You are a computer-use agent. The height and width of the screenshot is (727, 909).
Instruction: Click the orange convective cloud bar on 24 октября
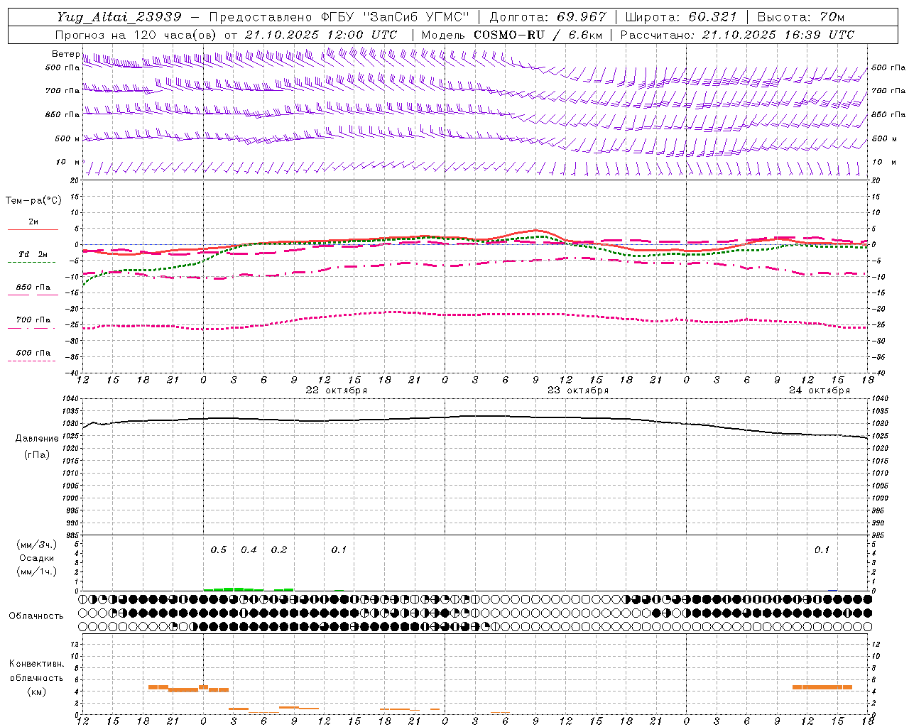pos(822,687)
